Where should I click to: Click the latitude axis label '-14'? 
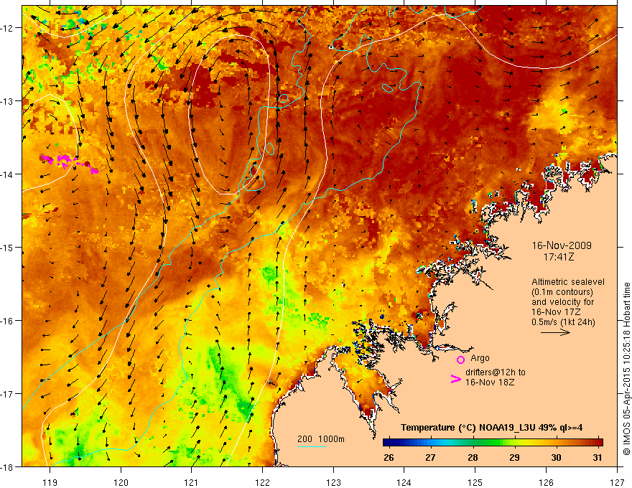7,174
